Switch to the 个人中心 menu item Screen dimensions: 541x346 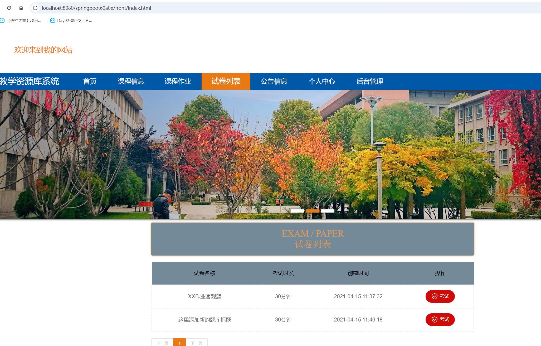[322, 81]
